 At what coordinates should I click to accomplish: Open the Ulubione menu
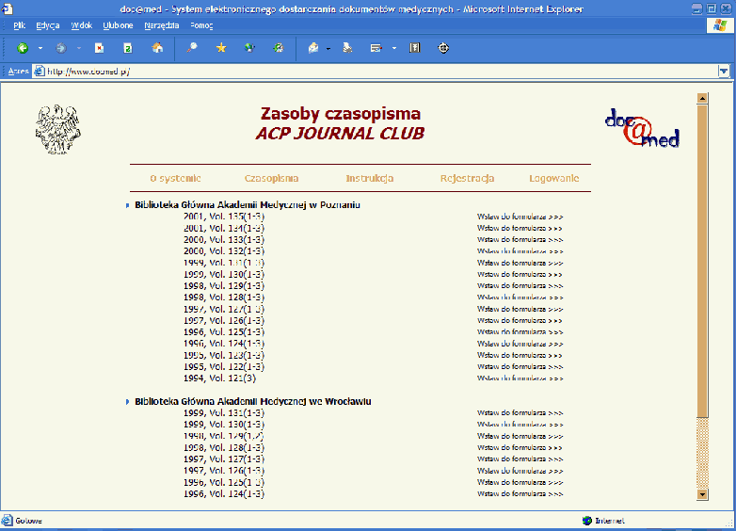[117, 25]
